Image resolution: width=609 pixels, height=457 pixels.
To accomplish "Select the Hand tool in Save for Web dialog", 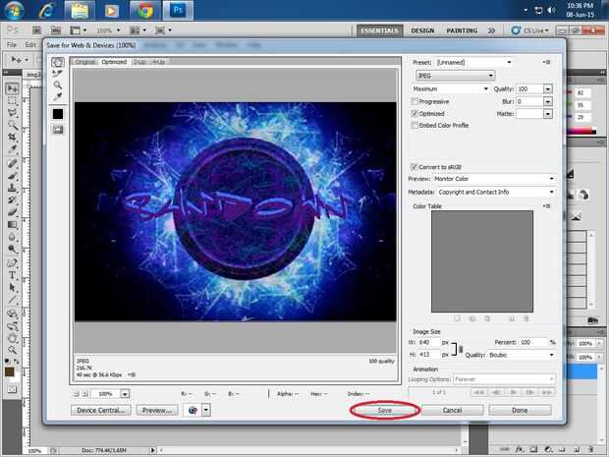I will point(58,63).
